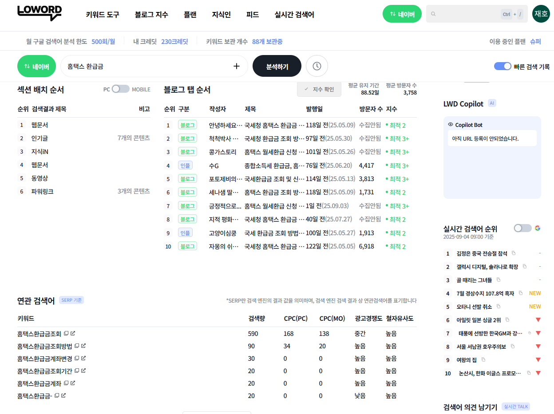This screenshot has height=414, width=554.
Task: Copy trending term 오타니 선발 취소
Action: 499,306
